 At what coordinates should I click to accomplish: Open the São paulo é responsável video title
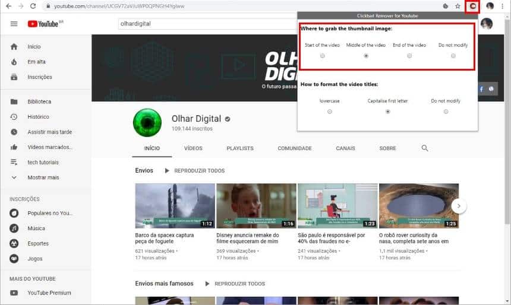coord(332,239)
